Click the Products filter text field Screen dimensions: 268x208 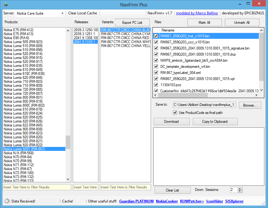pos(37,187)
